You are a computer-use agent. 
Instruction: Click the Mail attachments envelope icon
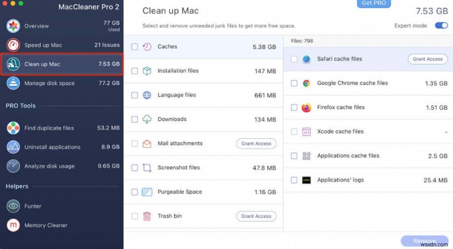(147, 144)
